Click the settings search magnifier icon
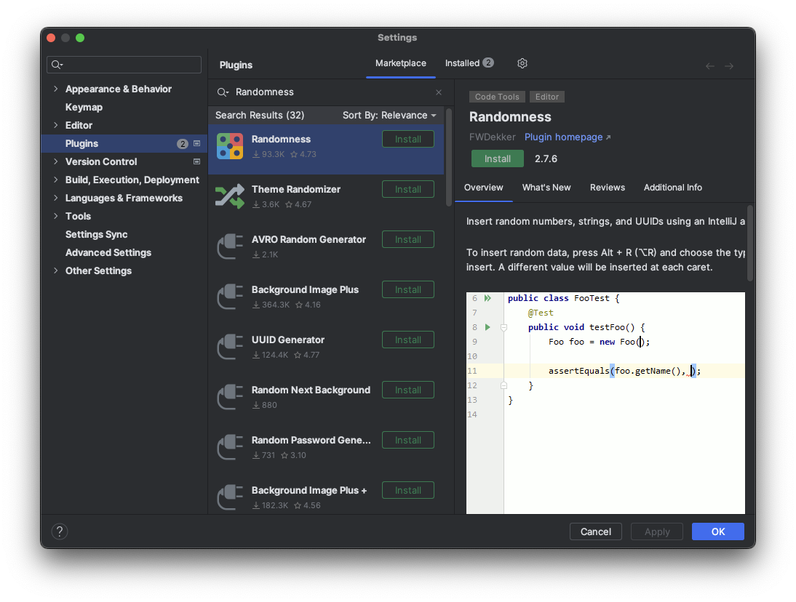Image resolution: width=796 pixels, height=602 pixels. pyautogui.click(x=57, y=65)
